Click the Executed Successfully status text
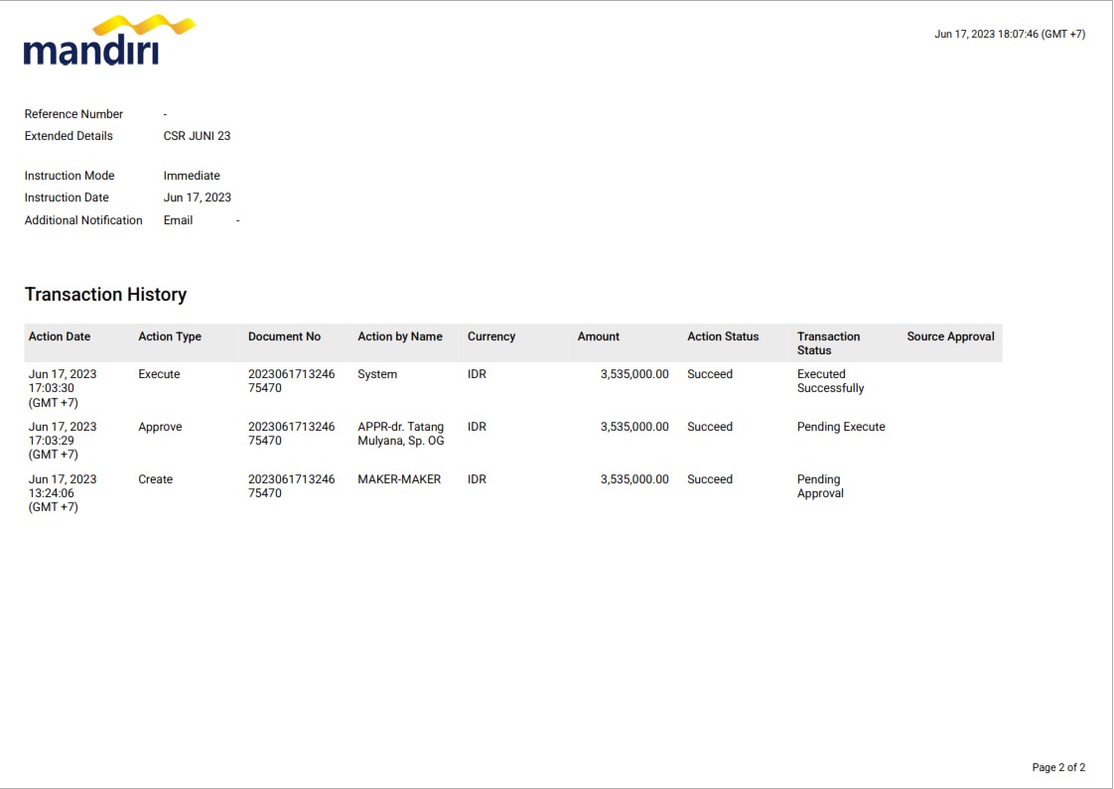The image size is (1114, 789). (x=830, y=381)
